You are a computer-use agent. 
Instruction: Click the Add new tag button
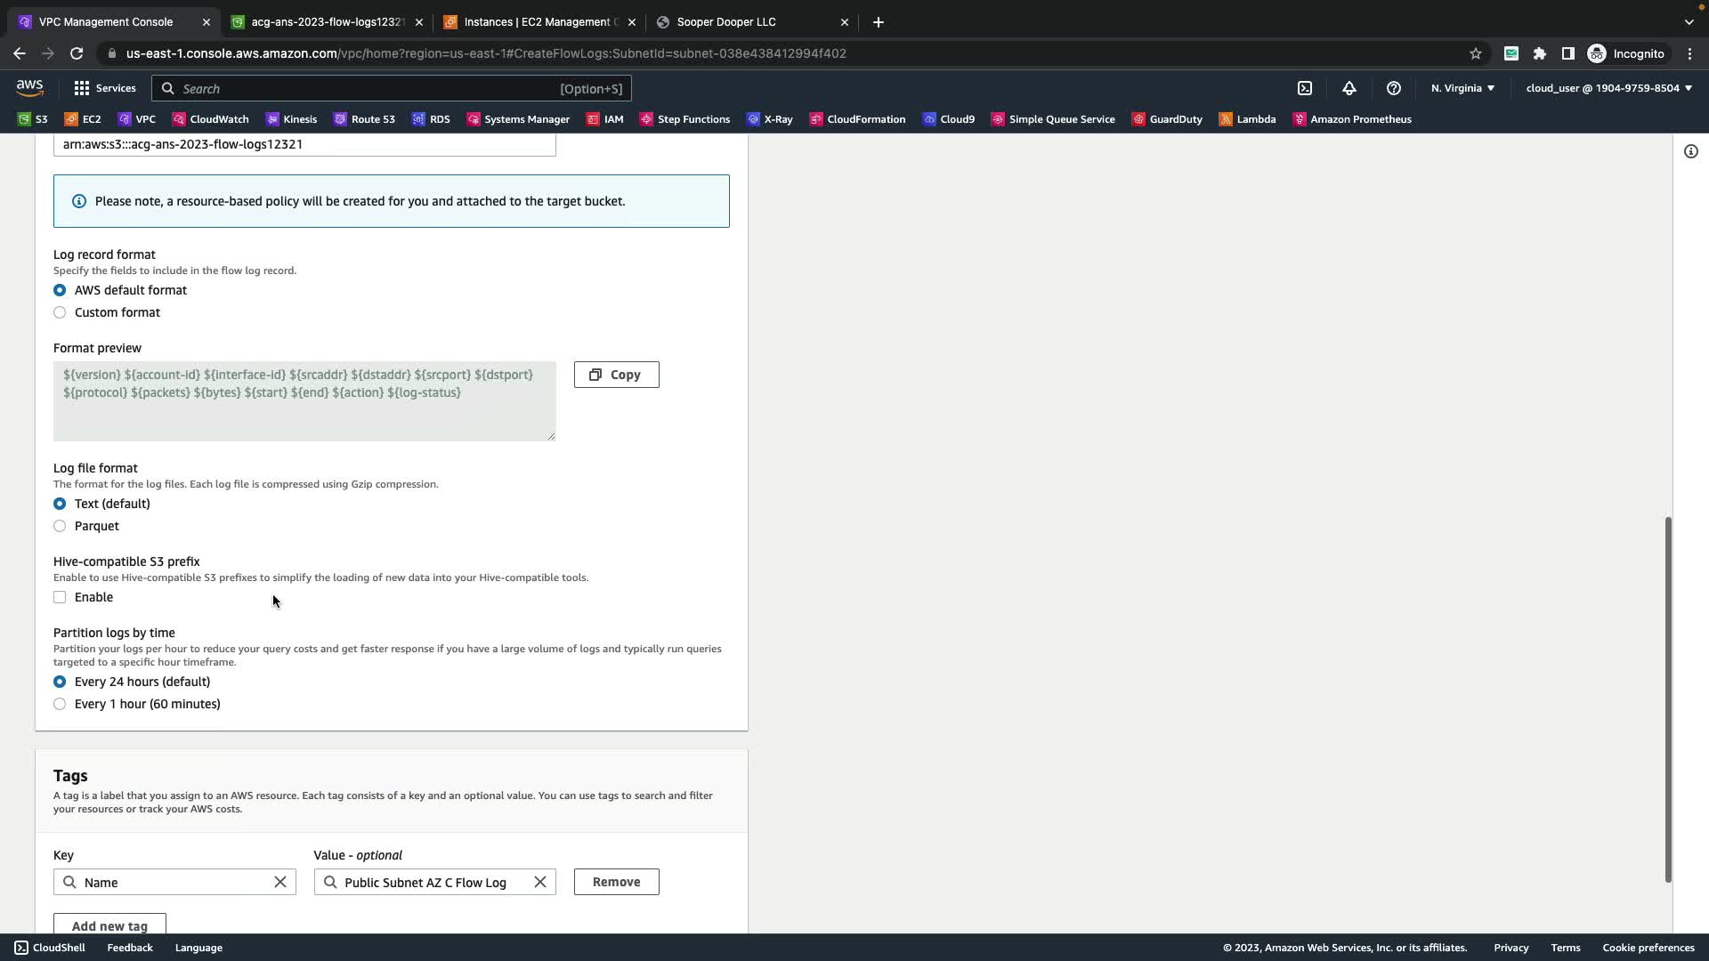[x=109, y=925]
